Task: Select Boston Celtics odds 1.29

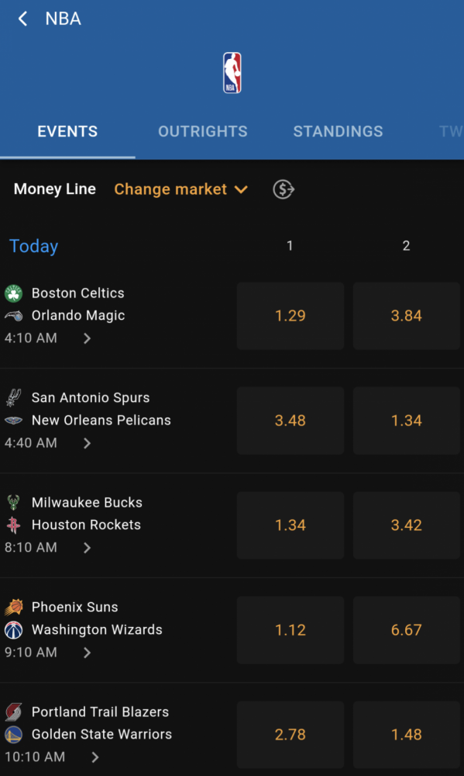Action: [290, 316]
